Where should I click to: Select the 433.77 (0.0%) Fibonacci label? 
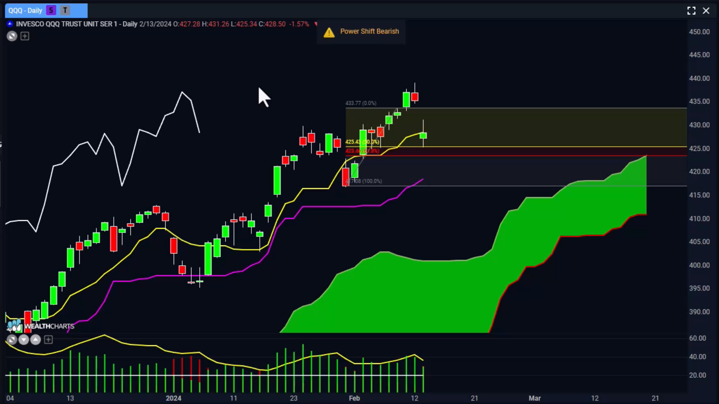click(361, 103)
